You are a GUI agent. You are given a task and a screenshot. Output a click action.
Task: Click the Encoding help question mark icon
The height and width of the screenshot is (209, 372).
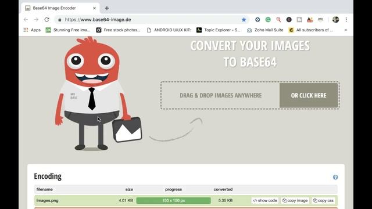[335, 177]
